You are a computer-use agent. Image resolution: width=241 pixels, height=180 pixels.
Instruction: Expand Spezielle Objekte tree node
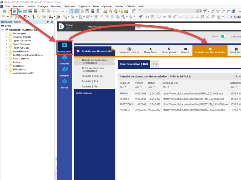pyautogui.click(x=6, y=37)
